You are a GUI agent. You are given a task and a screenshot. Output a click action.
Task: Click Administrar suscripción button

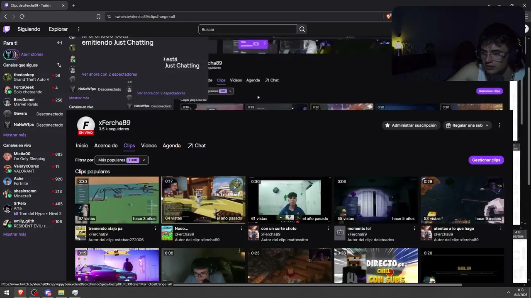tap(410, 125)
